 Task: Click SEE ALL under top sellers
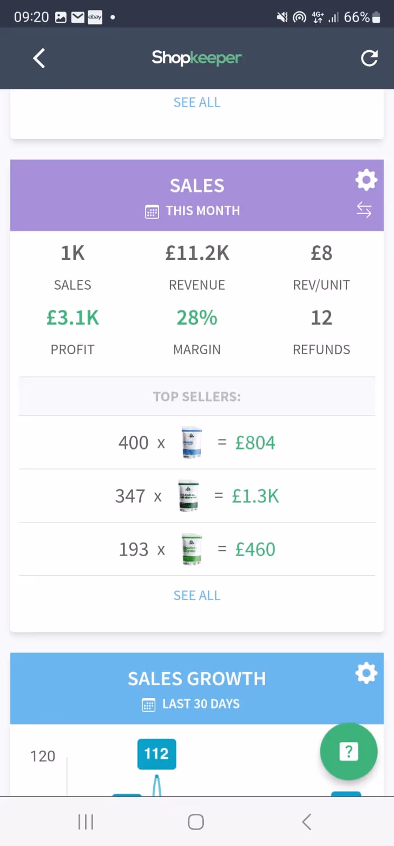[x=197, y=595]
